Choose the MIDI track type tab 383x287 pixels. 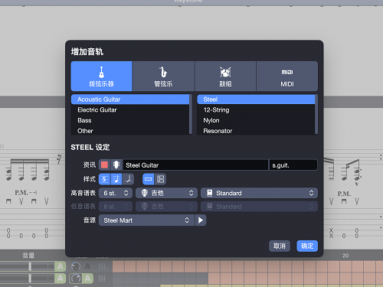(x=287, y=76)
